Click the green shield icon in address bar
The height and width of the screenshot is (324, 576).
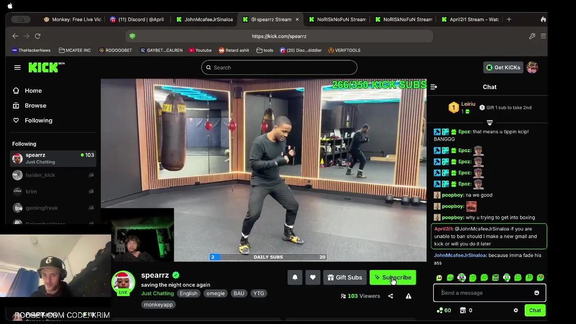[132, 36]
